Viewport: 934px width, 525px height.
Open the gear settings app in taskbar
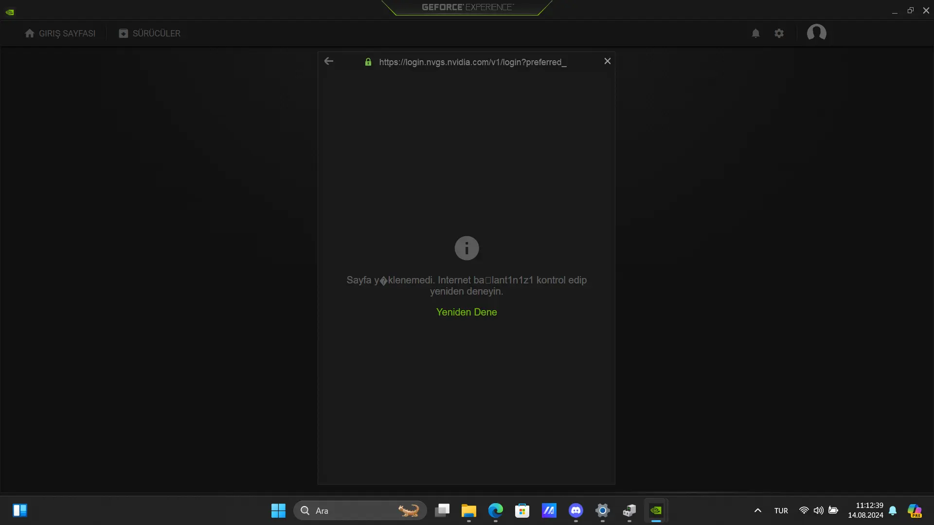pyautogui.click(x=603, y=510)
